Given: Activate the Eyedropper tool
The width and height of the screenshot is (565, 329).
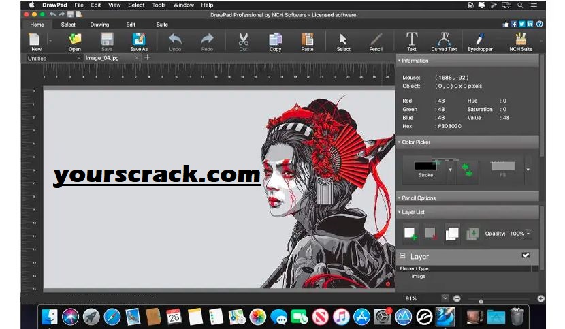Looking at the screenshot, I should (480, 42).
